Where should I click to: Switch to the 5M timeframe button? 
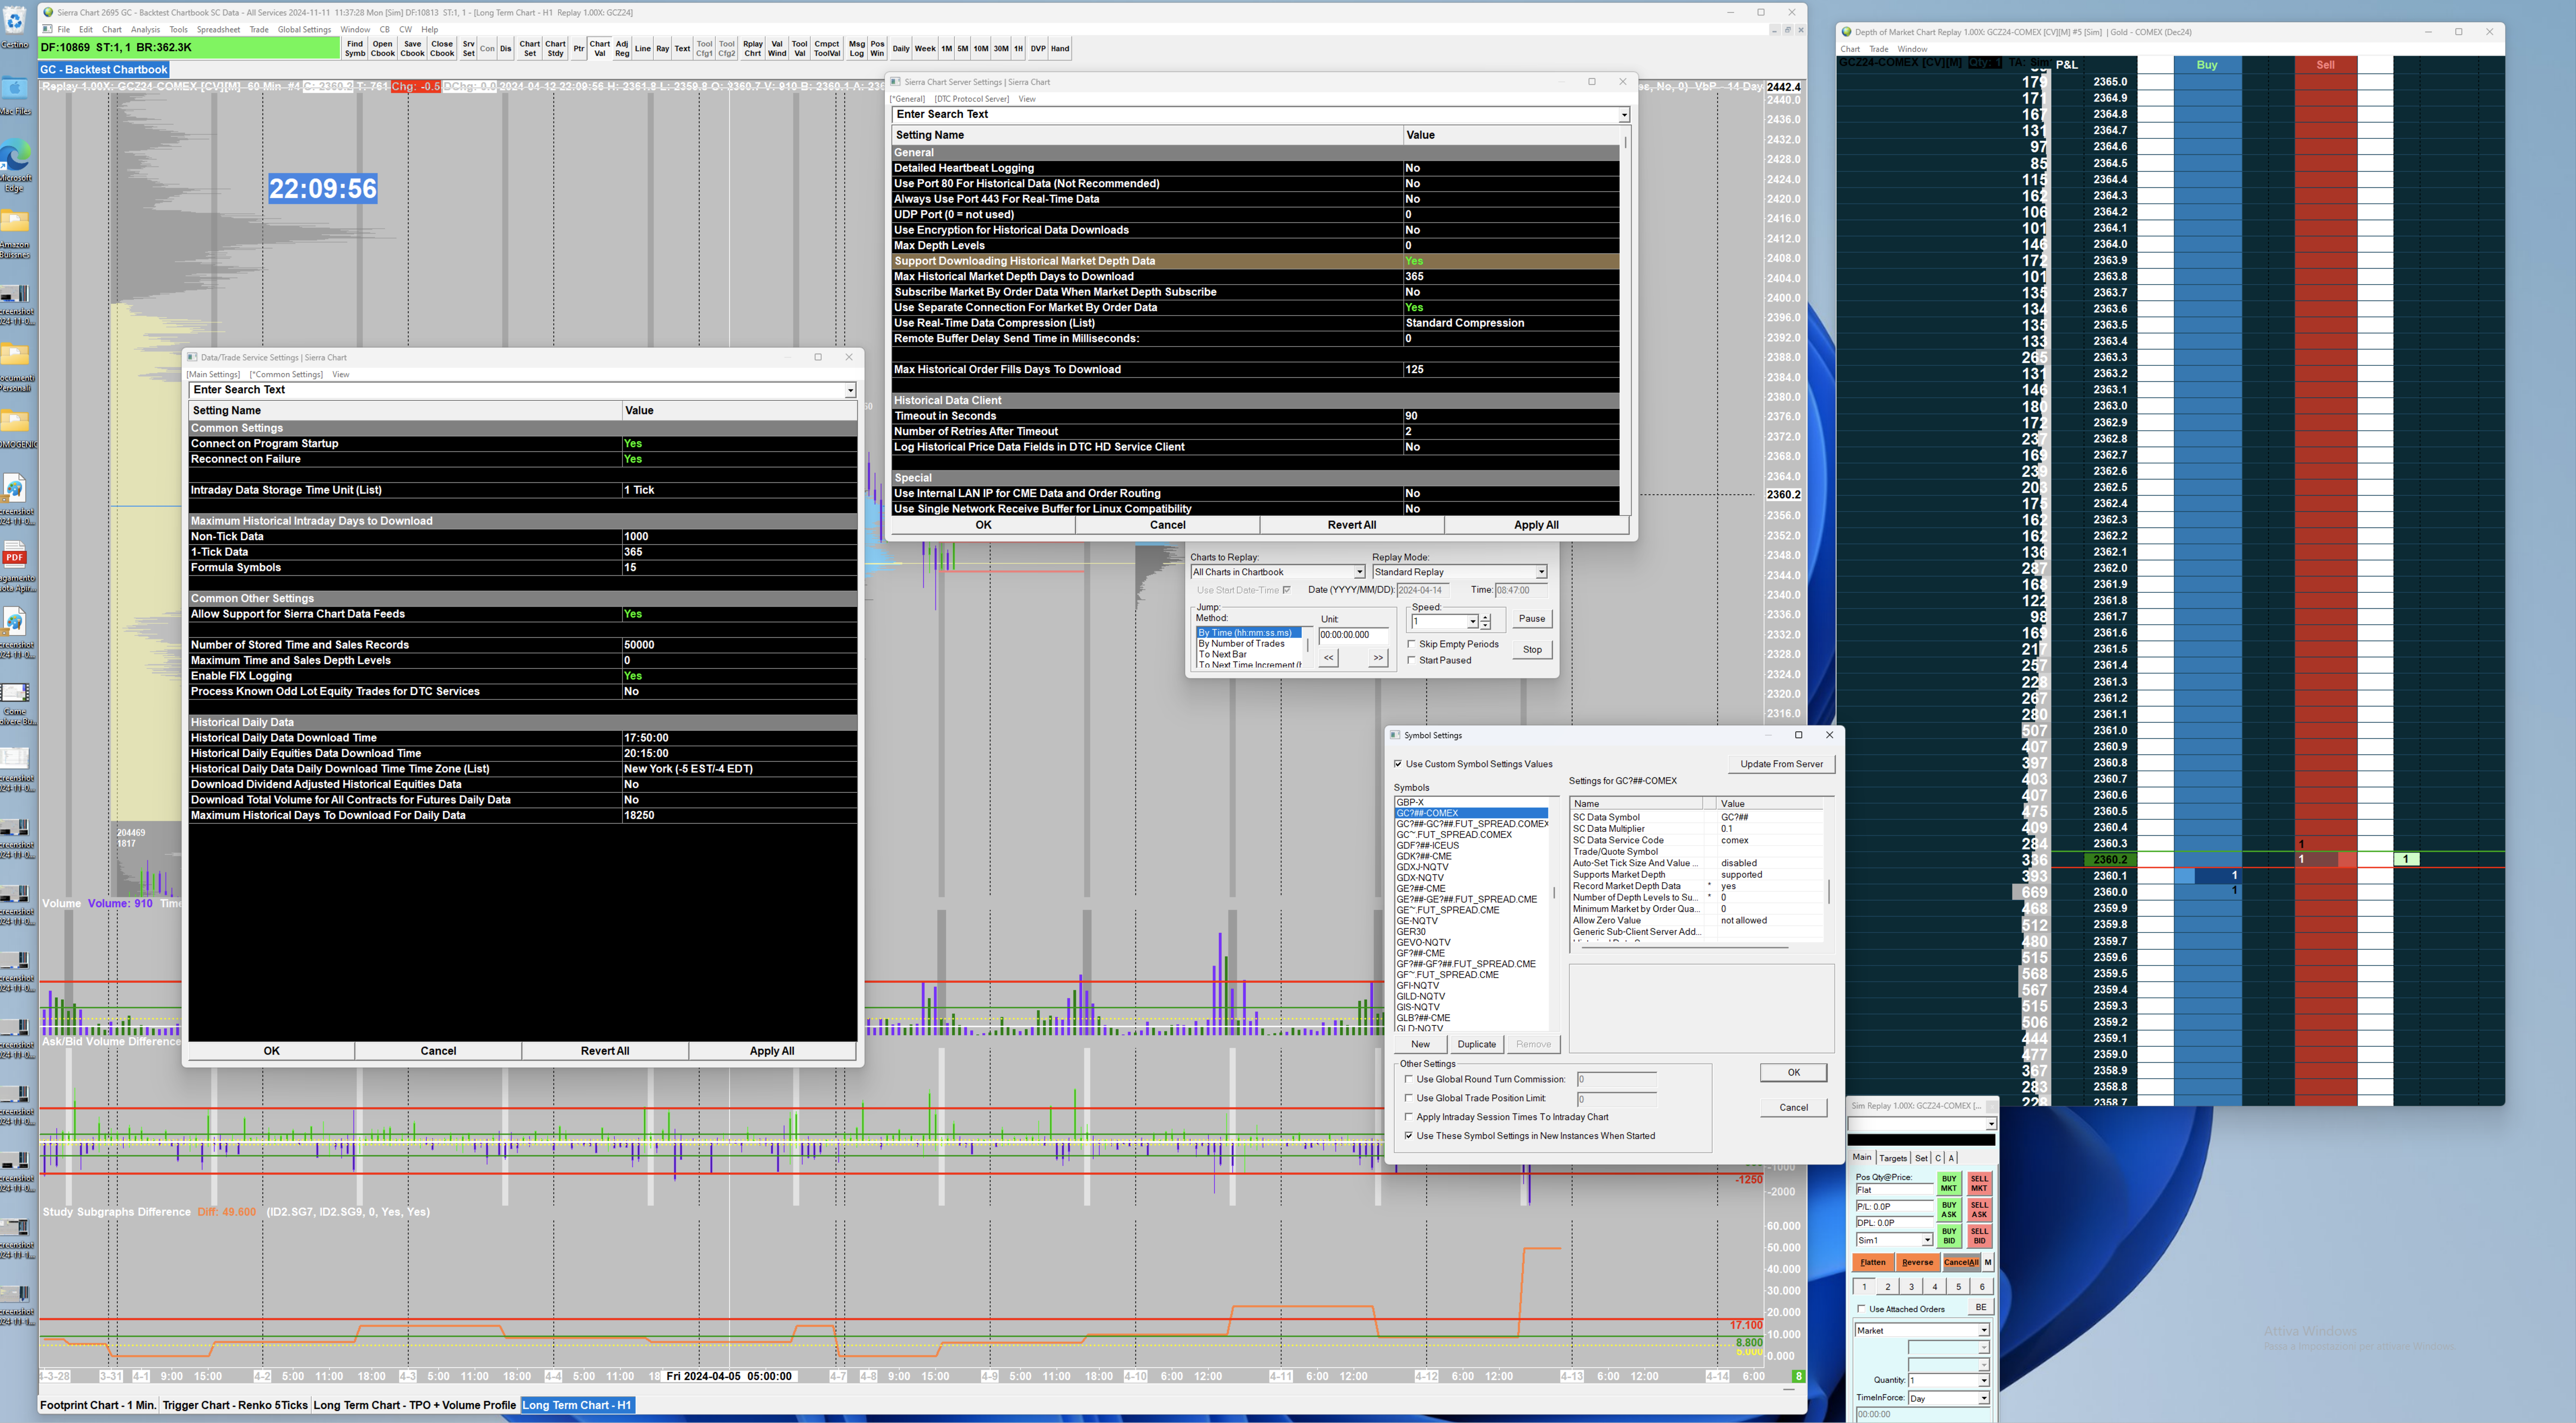pos(962,49)
